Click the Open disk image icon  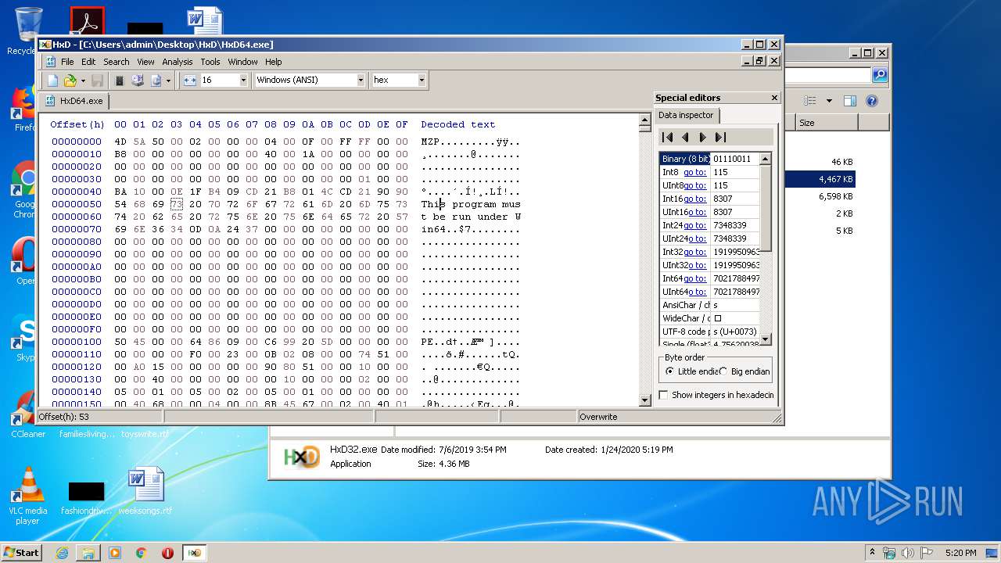156,80
